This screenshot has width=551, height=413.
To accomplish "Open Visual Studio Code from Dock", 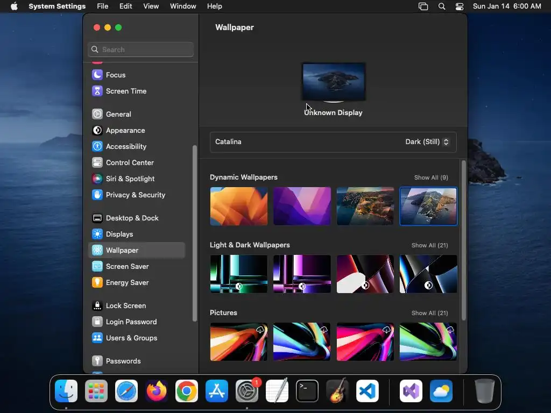I will pos(368,391).
